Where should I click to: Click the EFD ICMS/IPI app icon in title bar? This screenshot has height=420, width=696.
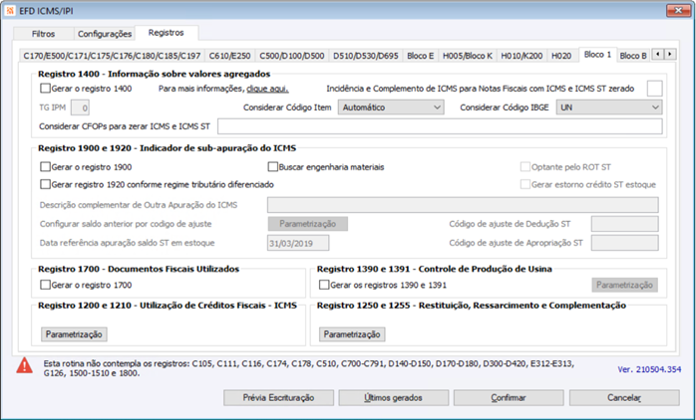coord(10,11)
